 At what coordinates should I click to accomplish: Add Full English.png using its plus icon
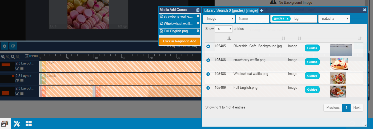[x=208, y=88]
